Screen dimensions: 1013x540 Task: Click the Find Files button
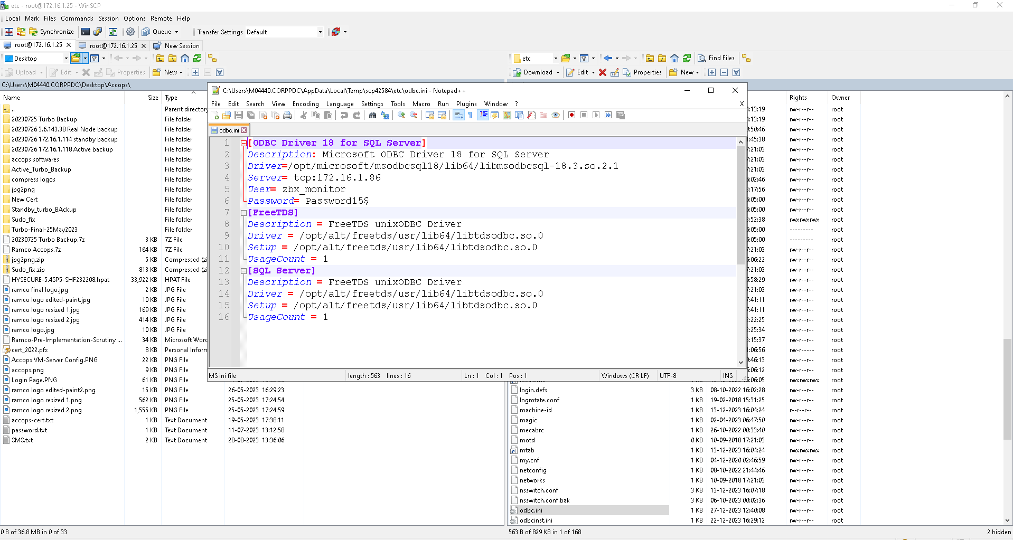[716, 58]
